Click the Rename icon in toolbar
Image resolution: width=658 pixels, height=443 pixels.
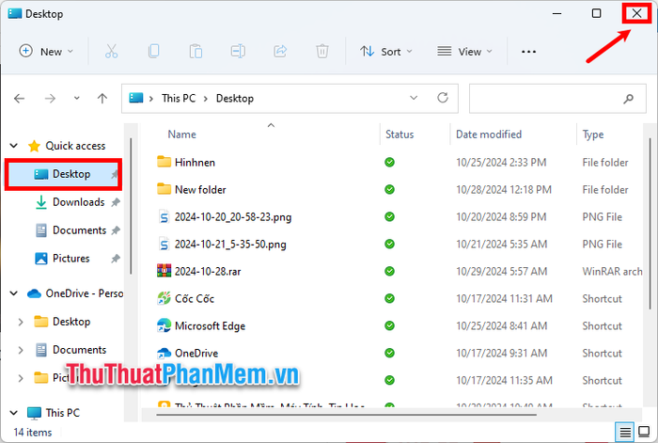coord(238,52)
